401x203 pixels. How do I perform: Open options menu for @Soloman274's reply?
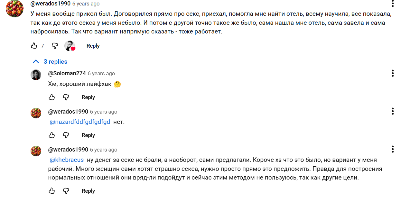(393, 73)
